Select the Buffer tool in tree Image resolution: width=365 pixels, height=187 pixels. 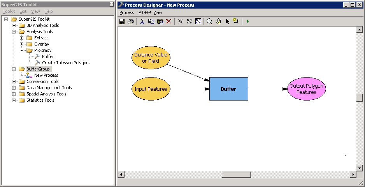coord(47,56)
